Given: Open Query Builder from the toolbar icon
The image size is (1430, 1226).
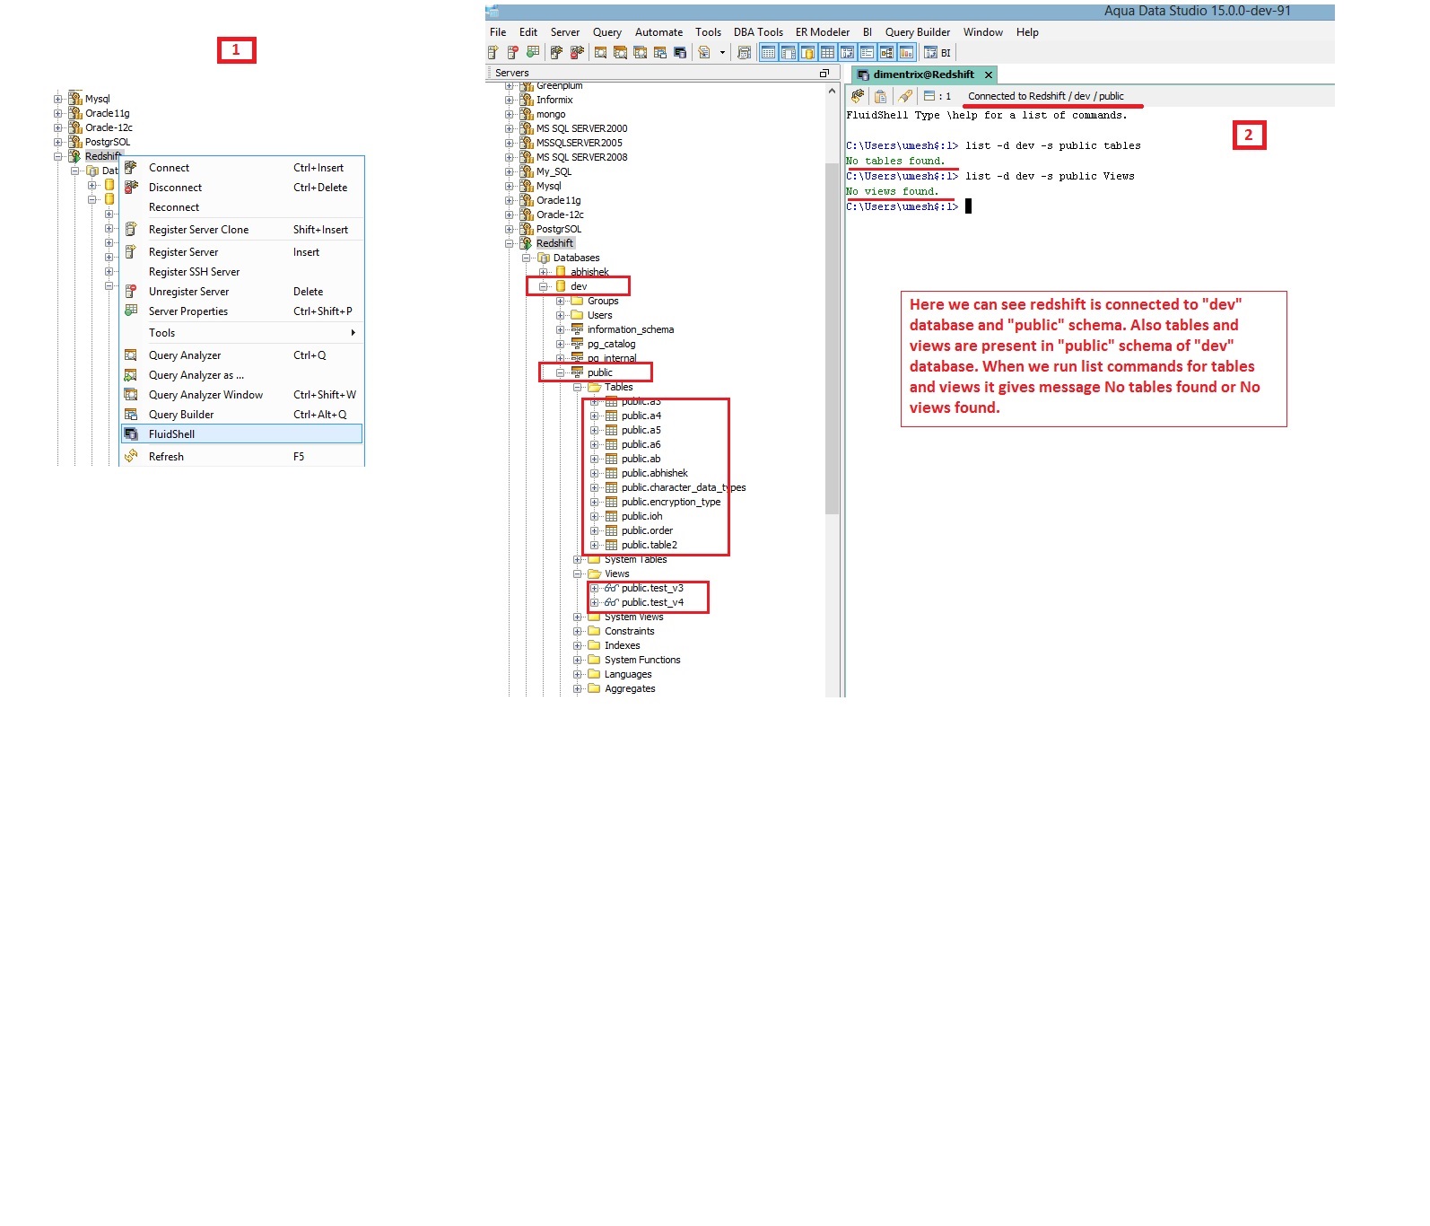Looking at the screenshot, I should (x=660, y=53).
